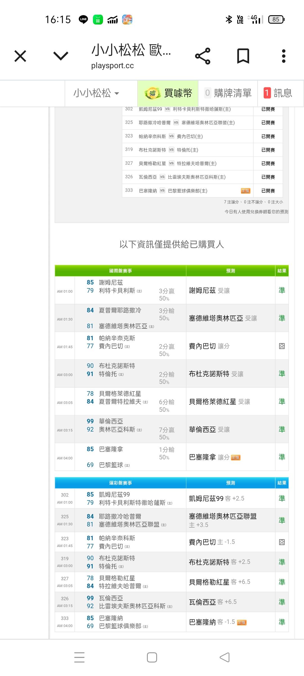Open Android recent apps menu icon
304x676 pixels.
(x=79, y=657)
